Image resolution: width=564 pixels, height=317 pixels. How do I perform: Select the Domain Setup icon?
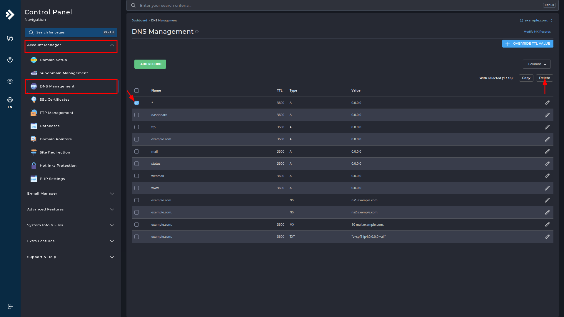(34, 60)
